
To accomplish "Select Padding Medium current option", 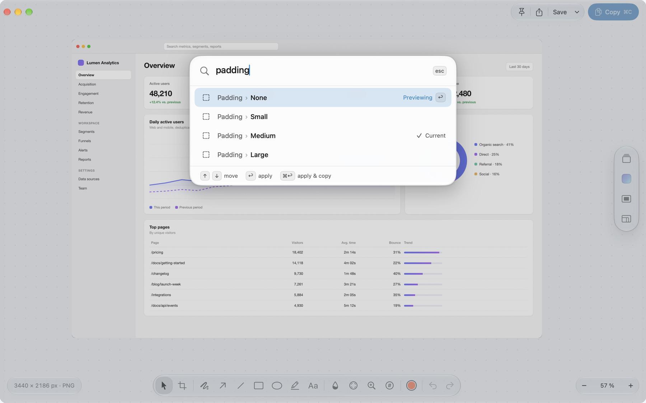I will (x=323, y=136).
